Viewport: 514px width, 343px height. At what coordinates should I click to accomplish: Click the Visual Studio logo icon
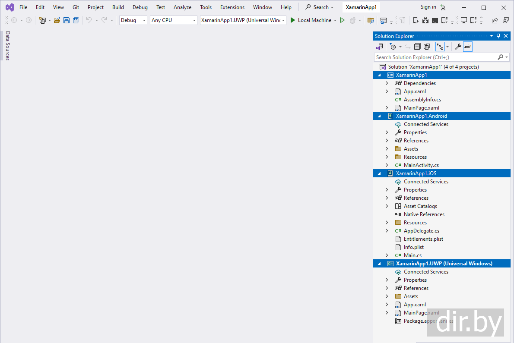[x=10, y=7]
